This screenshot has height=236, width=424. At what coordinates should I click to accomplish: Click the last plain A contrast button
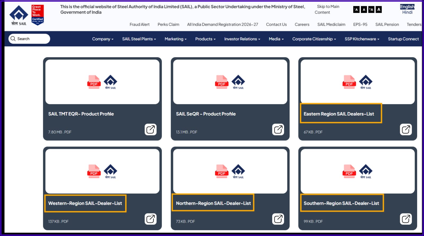379,10
